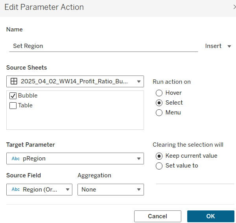Click the Table sheet label in list
The height and width of the screenshot is (223, 236).
pyautogui.click(x=25, y=105)
